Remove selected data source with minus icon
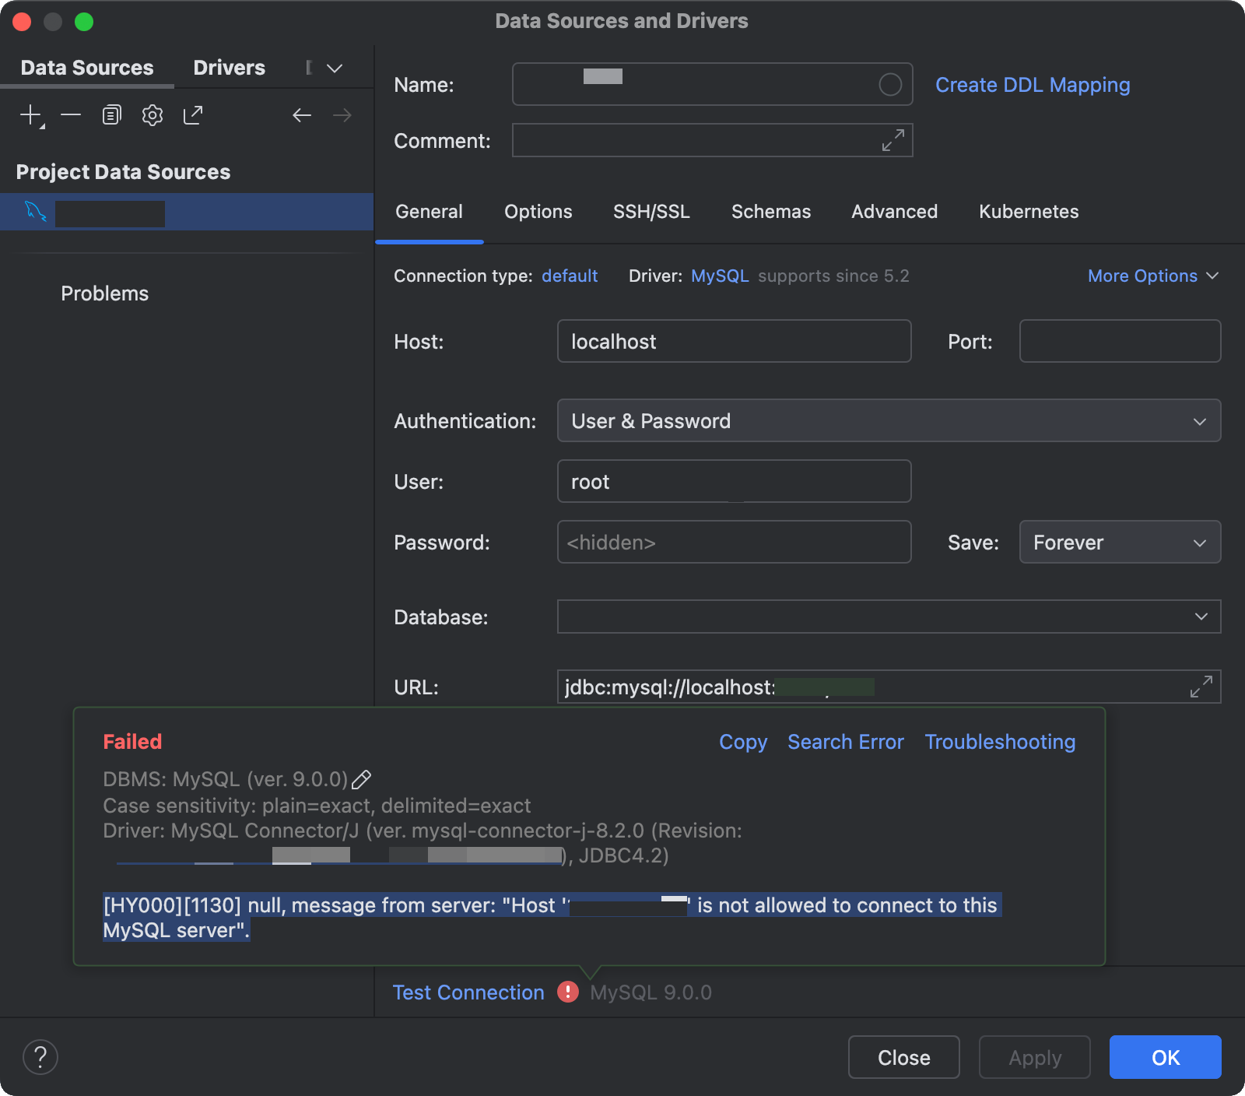Viewport: 1245px width, 1096px height. pyautogui.click(x=71, y=115)
